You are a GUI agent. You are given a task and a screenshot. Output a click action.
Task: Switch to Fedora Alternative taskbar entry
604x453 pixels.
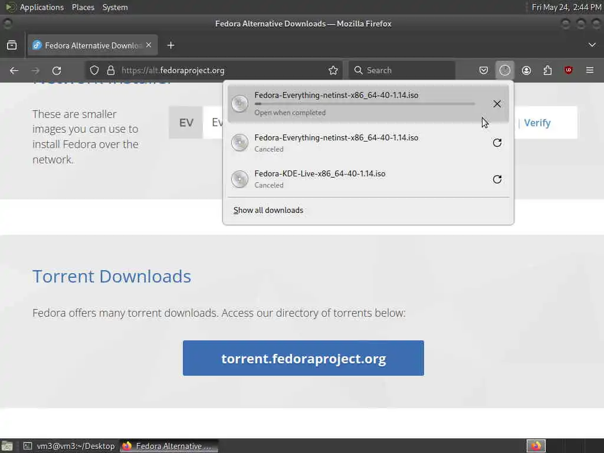click(x=168, y=446)
